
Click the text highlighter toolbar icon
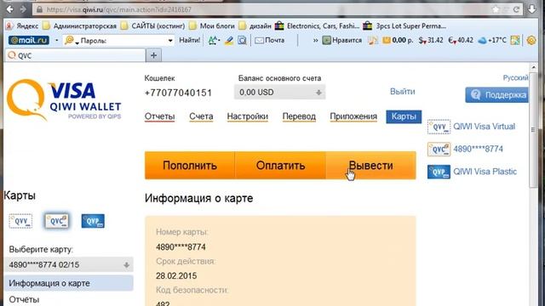point(229,41)
